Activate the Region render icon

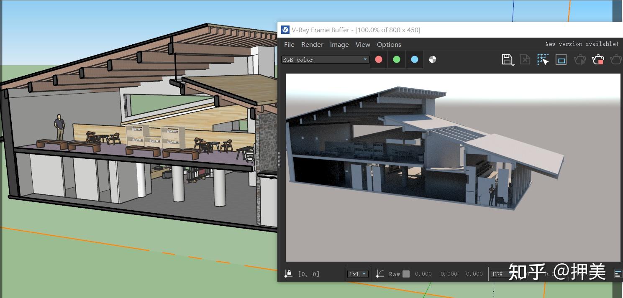tap(561, 60)
